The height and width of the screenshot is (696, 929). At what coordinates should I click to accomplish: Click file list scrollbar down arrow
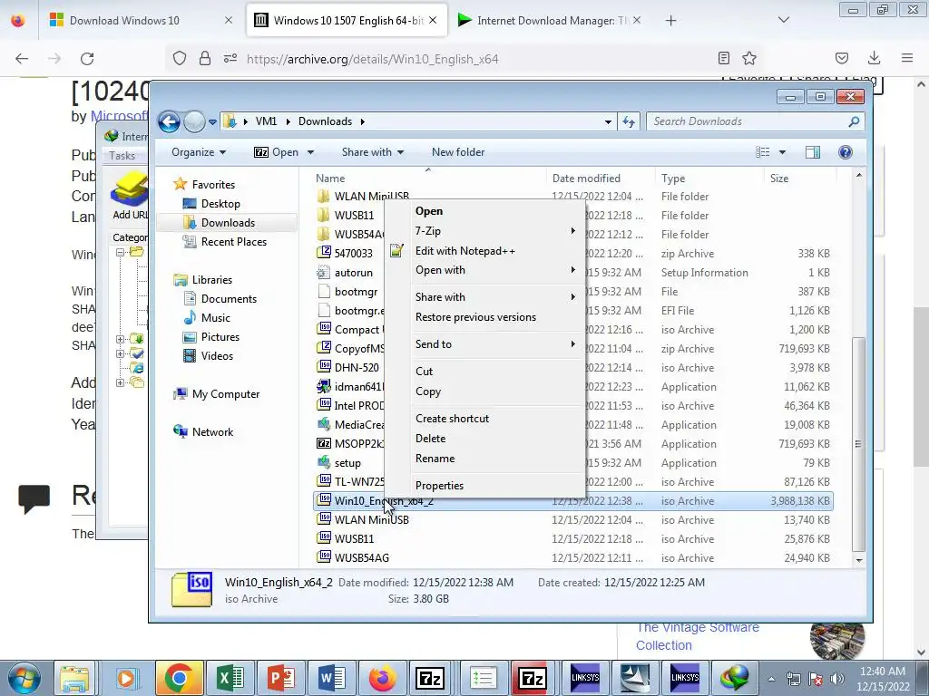click(858, 560)
